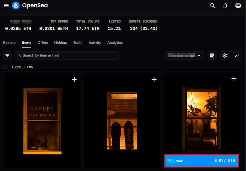Add the Export Dacrons window item with plus
Viewport: 246px width, 171px height.
[74, 80]
